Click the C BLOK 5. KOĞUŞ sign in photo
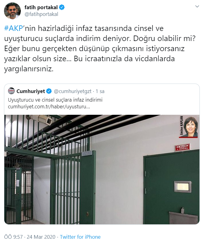 click(182, 147)
